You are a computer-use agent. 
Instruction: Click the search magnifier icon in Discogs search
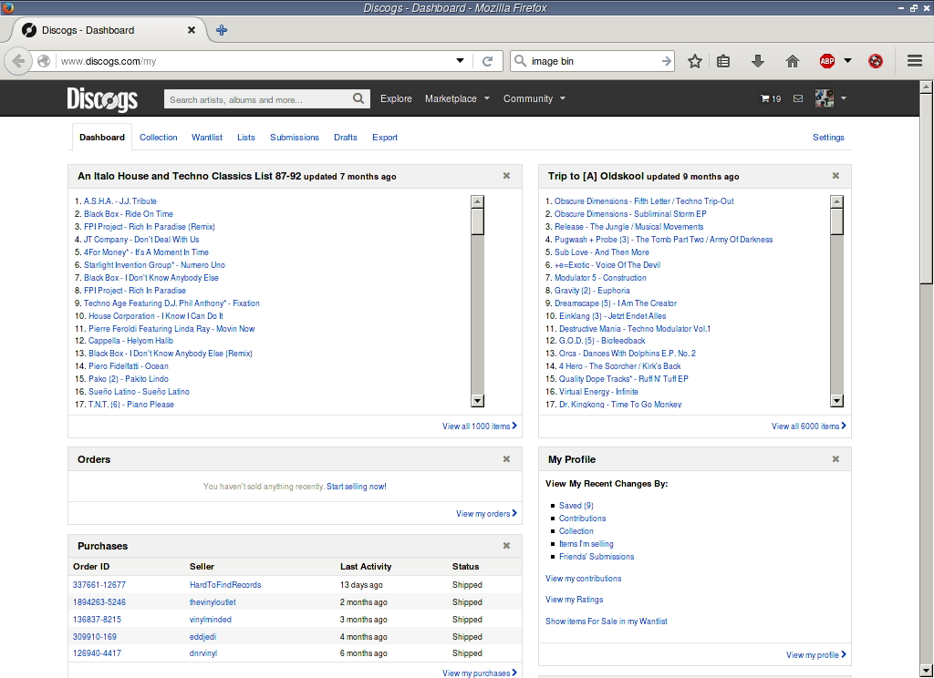point(358,98)
